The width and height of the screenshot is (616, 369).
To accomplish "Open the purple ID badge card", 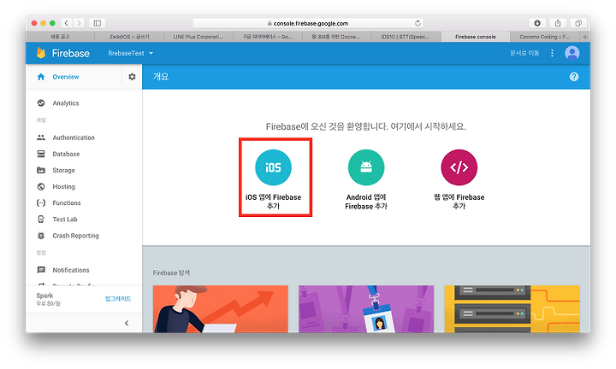I will (x=366, y=309).
